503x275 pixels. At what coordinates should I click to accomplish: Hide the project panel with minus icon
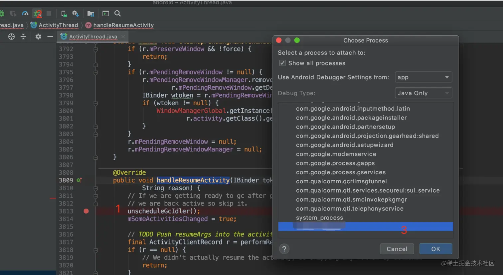coord(50,37)
